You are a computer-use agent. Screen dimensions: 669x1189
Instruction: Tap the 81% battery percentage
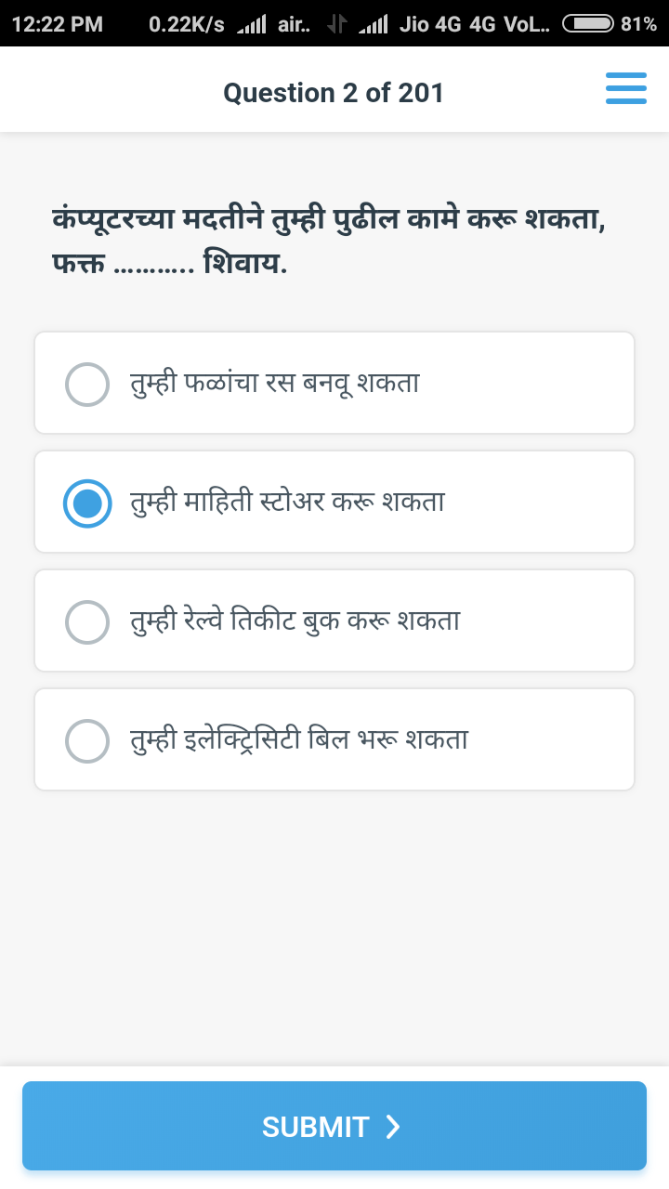click(639, 24)
